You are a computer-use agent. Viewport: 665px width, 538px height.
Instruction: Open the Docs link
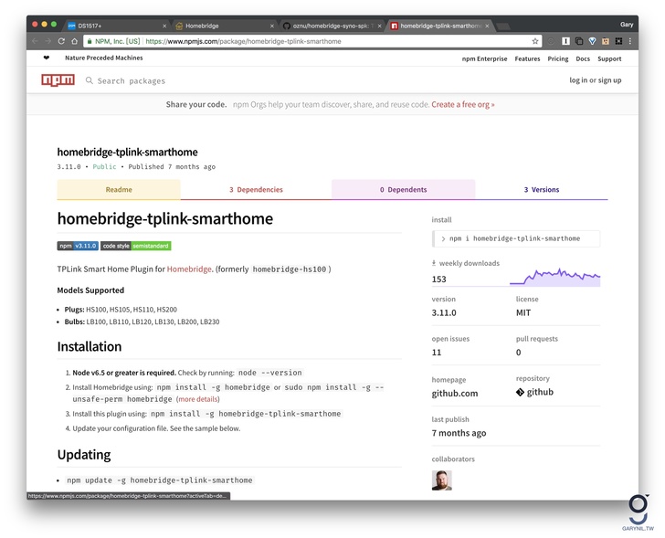(x=583, y=58)
